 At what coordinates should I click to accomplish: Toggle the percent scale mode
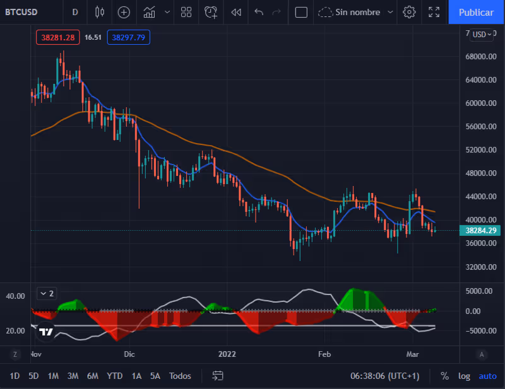(x=444, y=376)
